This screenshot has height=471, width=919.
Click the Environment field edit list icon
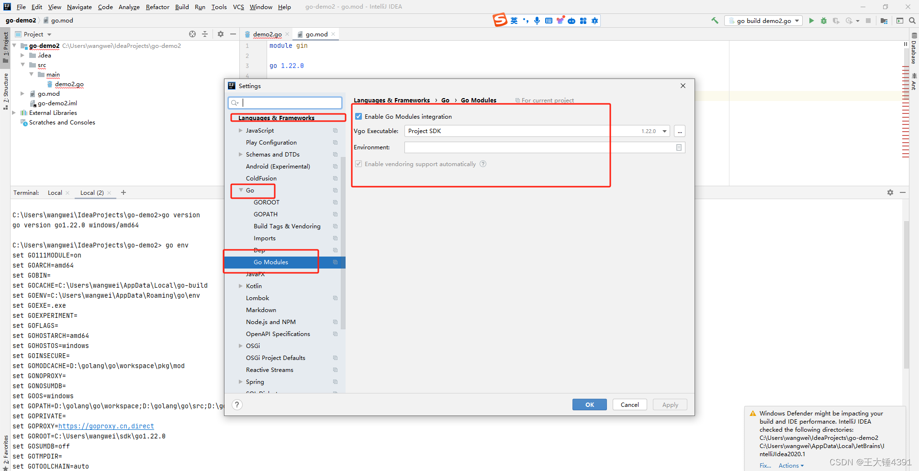click(679, 147)
